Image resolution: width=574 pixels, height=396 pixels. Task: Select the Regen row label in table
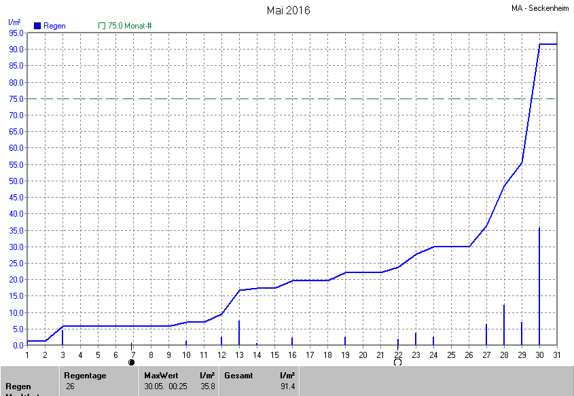[x=18, y=386]
